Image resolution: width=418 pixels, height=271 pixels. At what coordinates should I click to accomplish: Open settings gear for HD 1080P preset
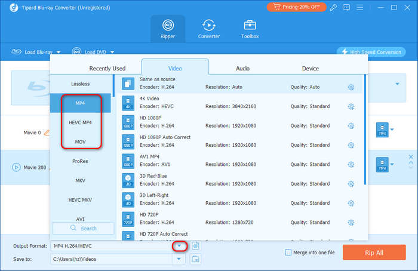coord(351,125)
